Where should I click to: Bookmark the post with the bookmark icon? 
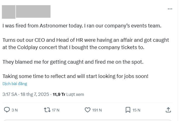click(x=128, y=110)
